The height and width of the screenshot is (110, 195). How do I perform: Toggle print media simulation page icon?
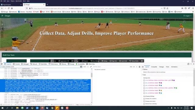tap(140, 67)
